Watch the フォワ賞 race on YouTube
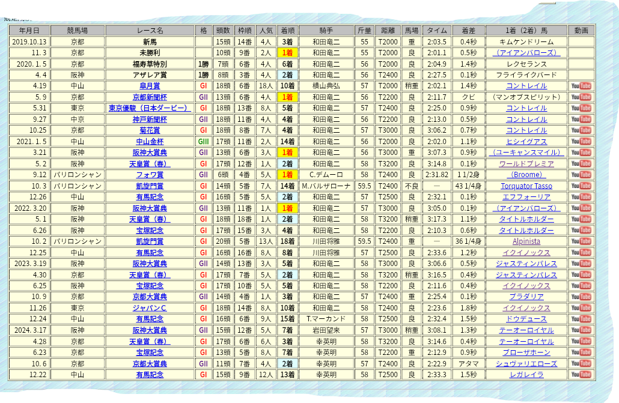 click(x=581, y=175)
